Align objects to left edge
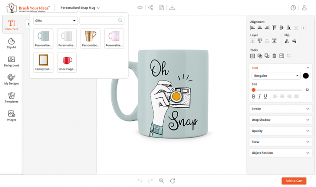 (x=252, y=28)
